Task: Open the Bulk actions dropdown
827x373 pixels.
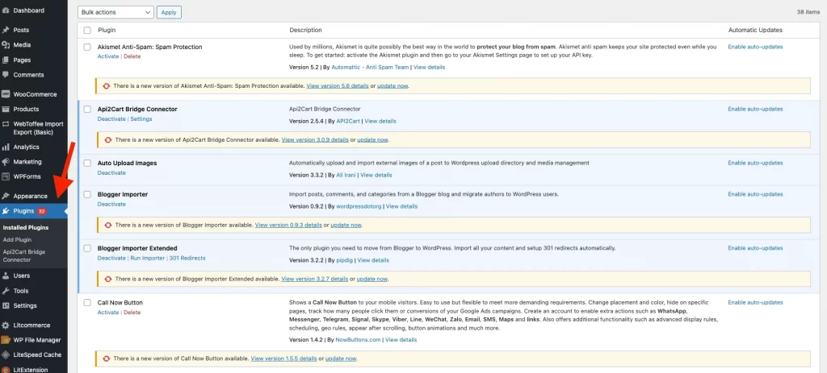Action: pyautogui.click(x=115, y=12)
